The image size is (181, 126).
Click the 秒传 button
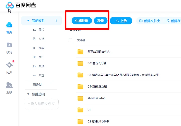coord(101,21)
